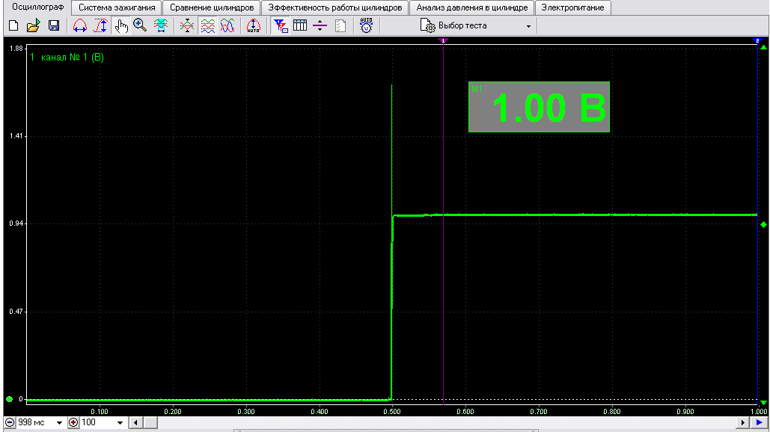
Task: Click the purple divide line icon
Action: point(320,25)
